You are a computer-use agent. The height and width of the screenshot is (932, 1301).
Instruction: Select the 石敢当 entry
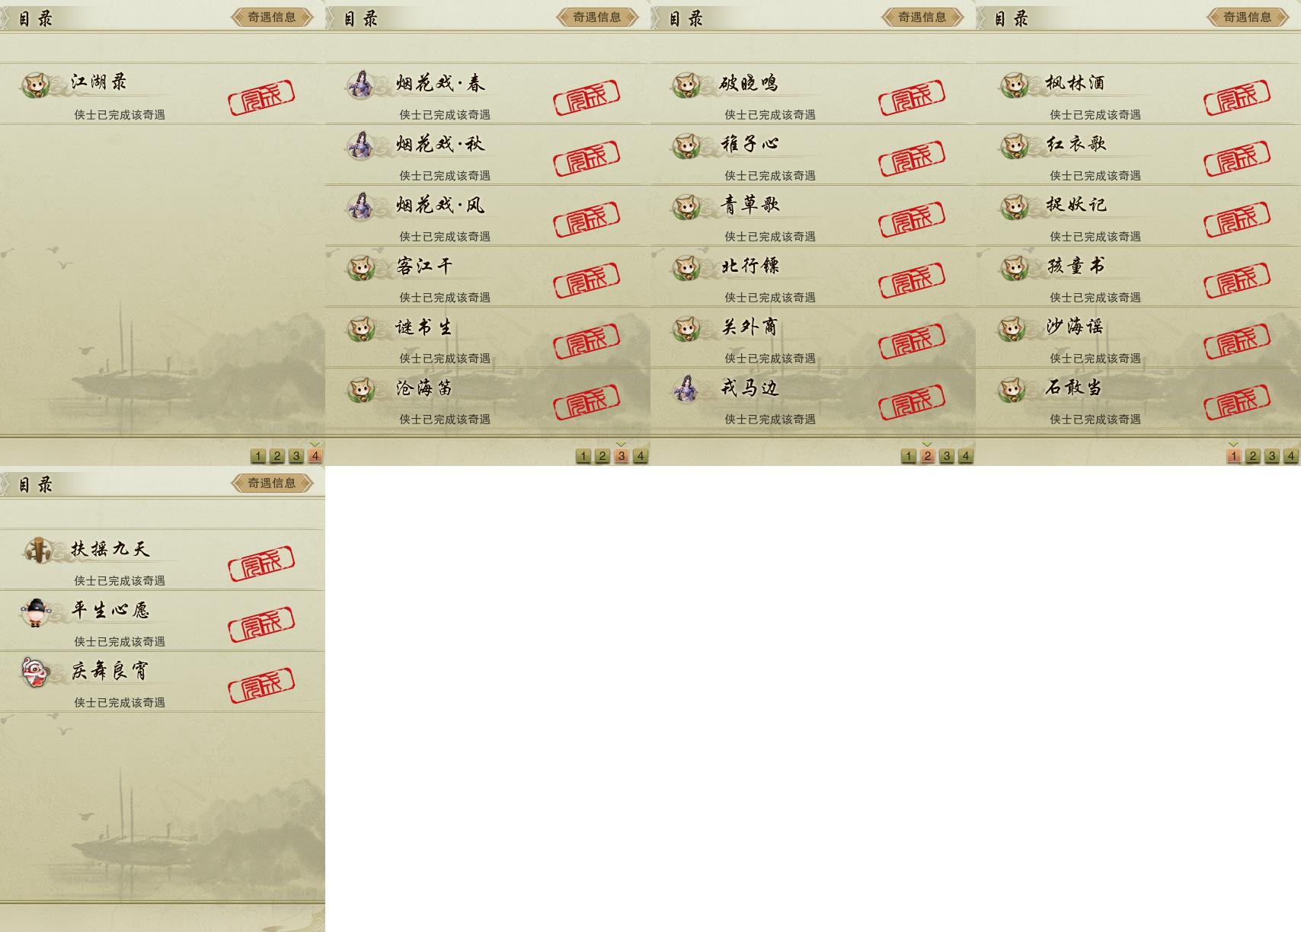[x=1138, y=398]
